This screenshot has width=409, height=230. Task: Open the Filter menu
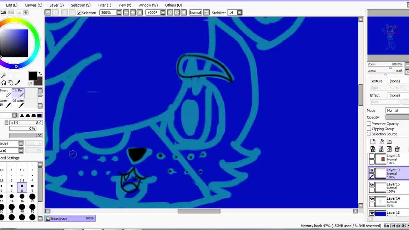point(104,5)
